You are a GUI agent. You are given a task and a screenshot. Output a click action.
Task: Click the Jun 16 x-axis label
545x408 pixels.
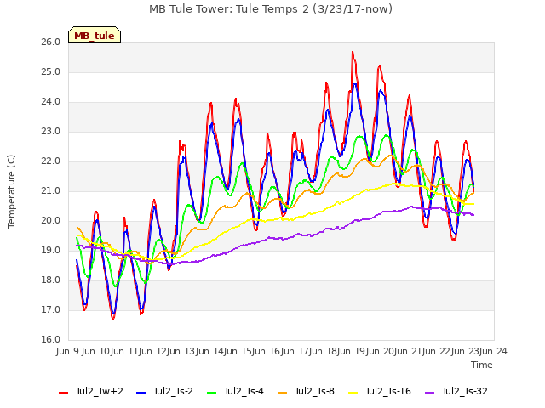(x=267, y=352)
